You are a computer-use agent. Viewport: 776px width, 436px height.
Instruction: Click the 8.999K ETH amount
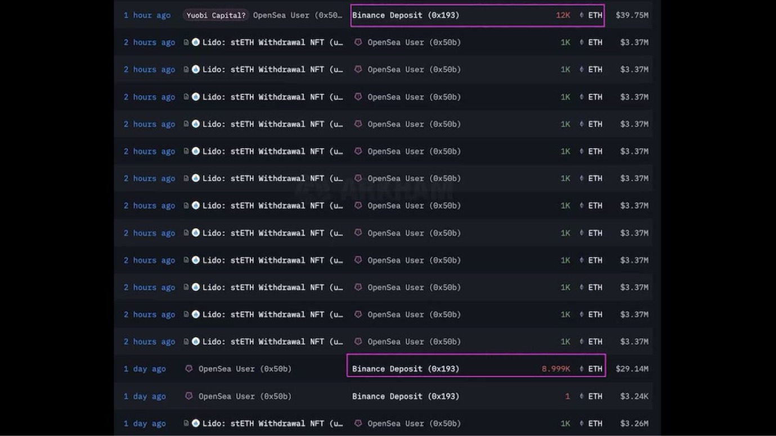(x=555, y=369)
